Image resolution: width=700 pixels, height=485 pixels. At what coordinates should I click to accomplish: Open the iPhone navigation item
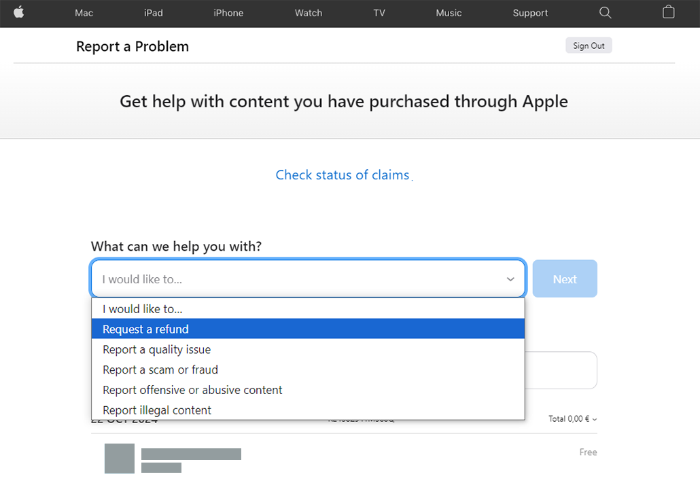[x=228, y=13]
